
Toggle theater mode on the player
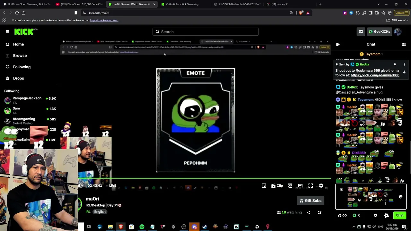[x=300, y=185]
